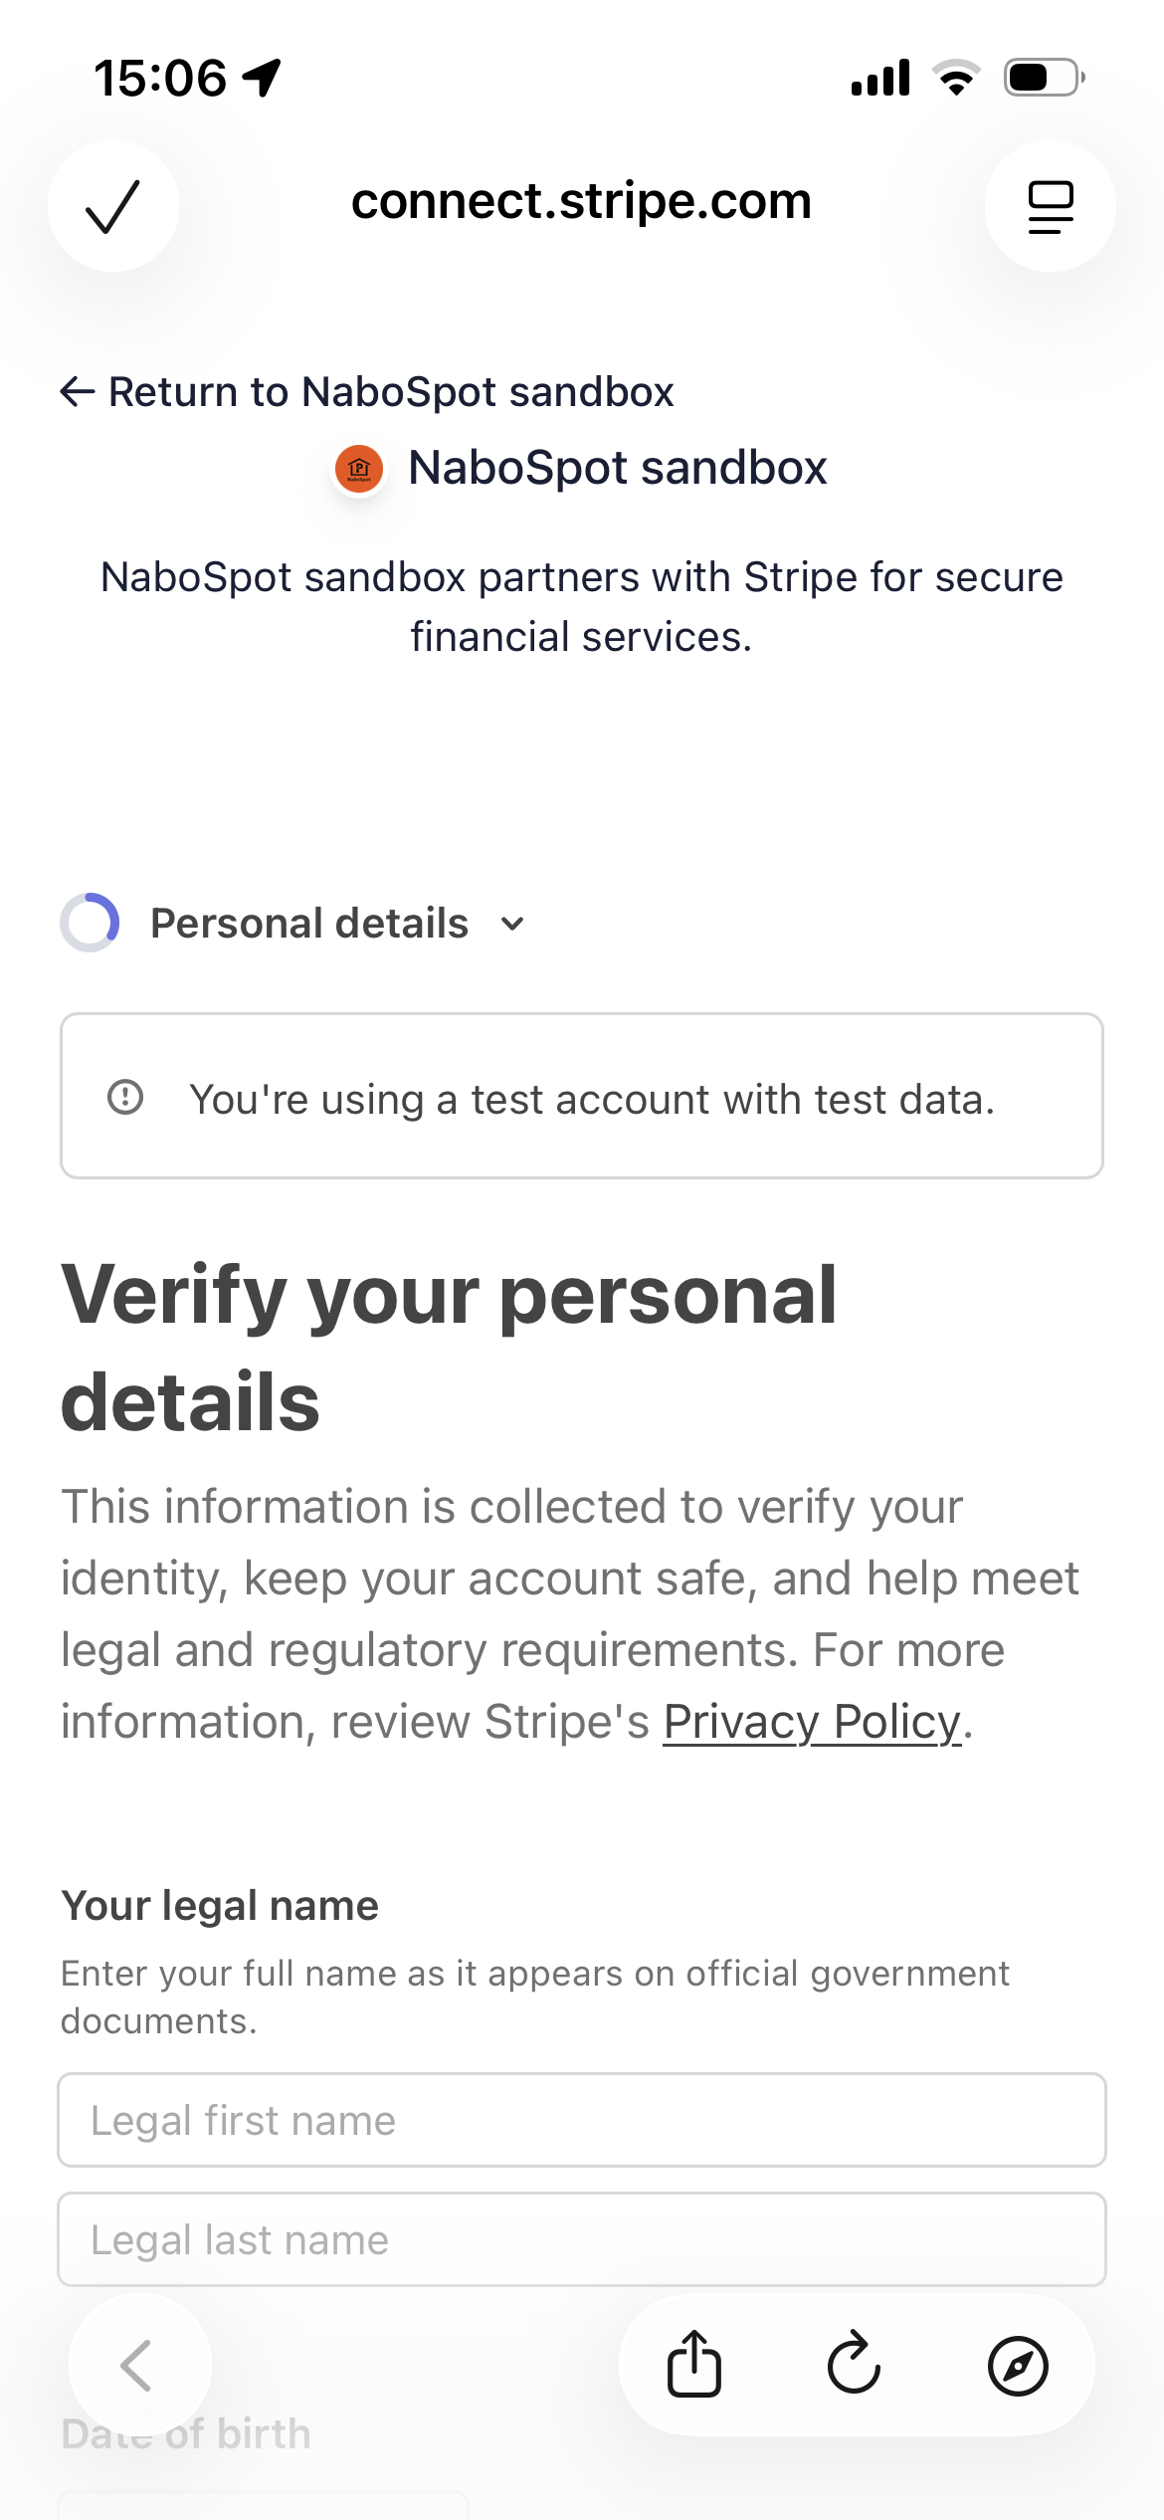Open Stripe's Privacy Policy link
The height and width of the screenshot is (2520, 1164).
tap(812, 1722)
